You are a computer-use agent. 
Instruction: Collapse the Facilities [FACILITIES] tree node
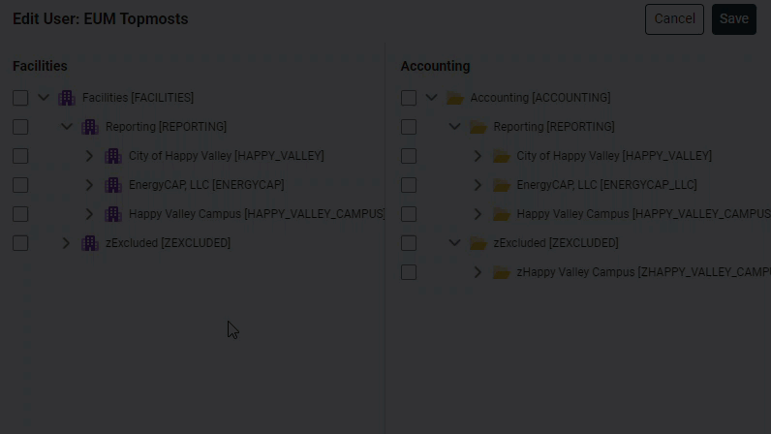[44, 98]
